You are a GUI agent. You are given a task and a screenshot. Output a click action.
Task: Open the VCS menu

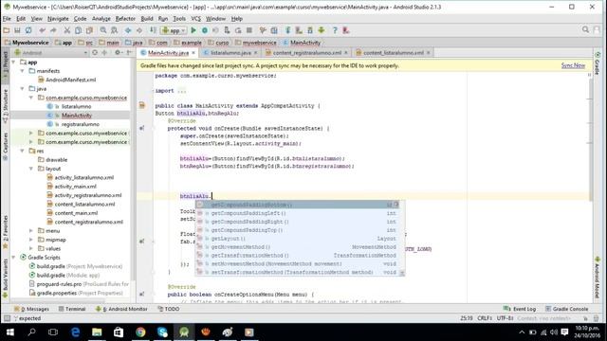coord(196,19)
